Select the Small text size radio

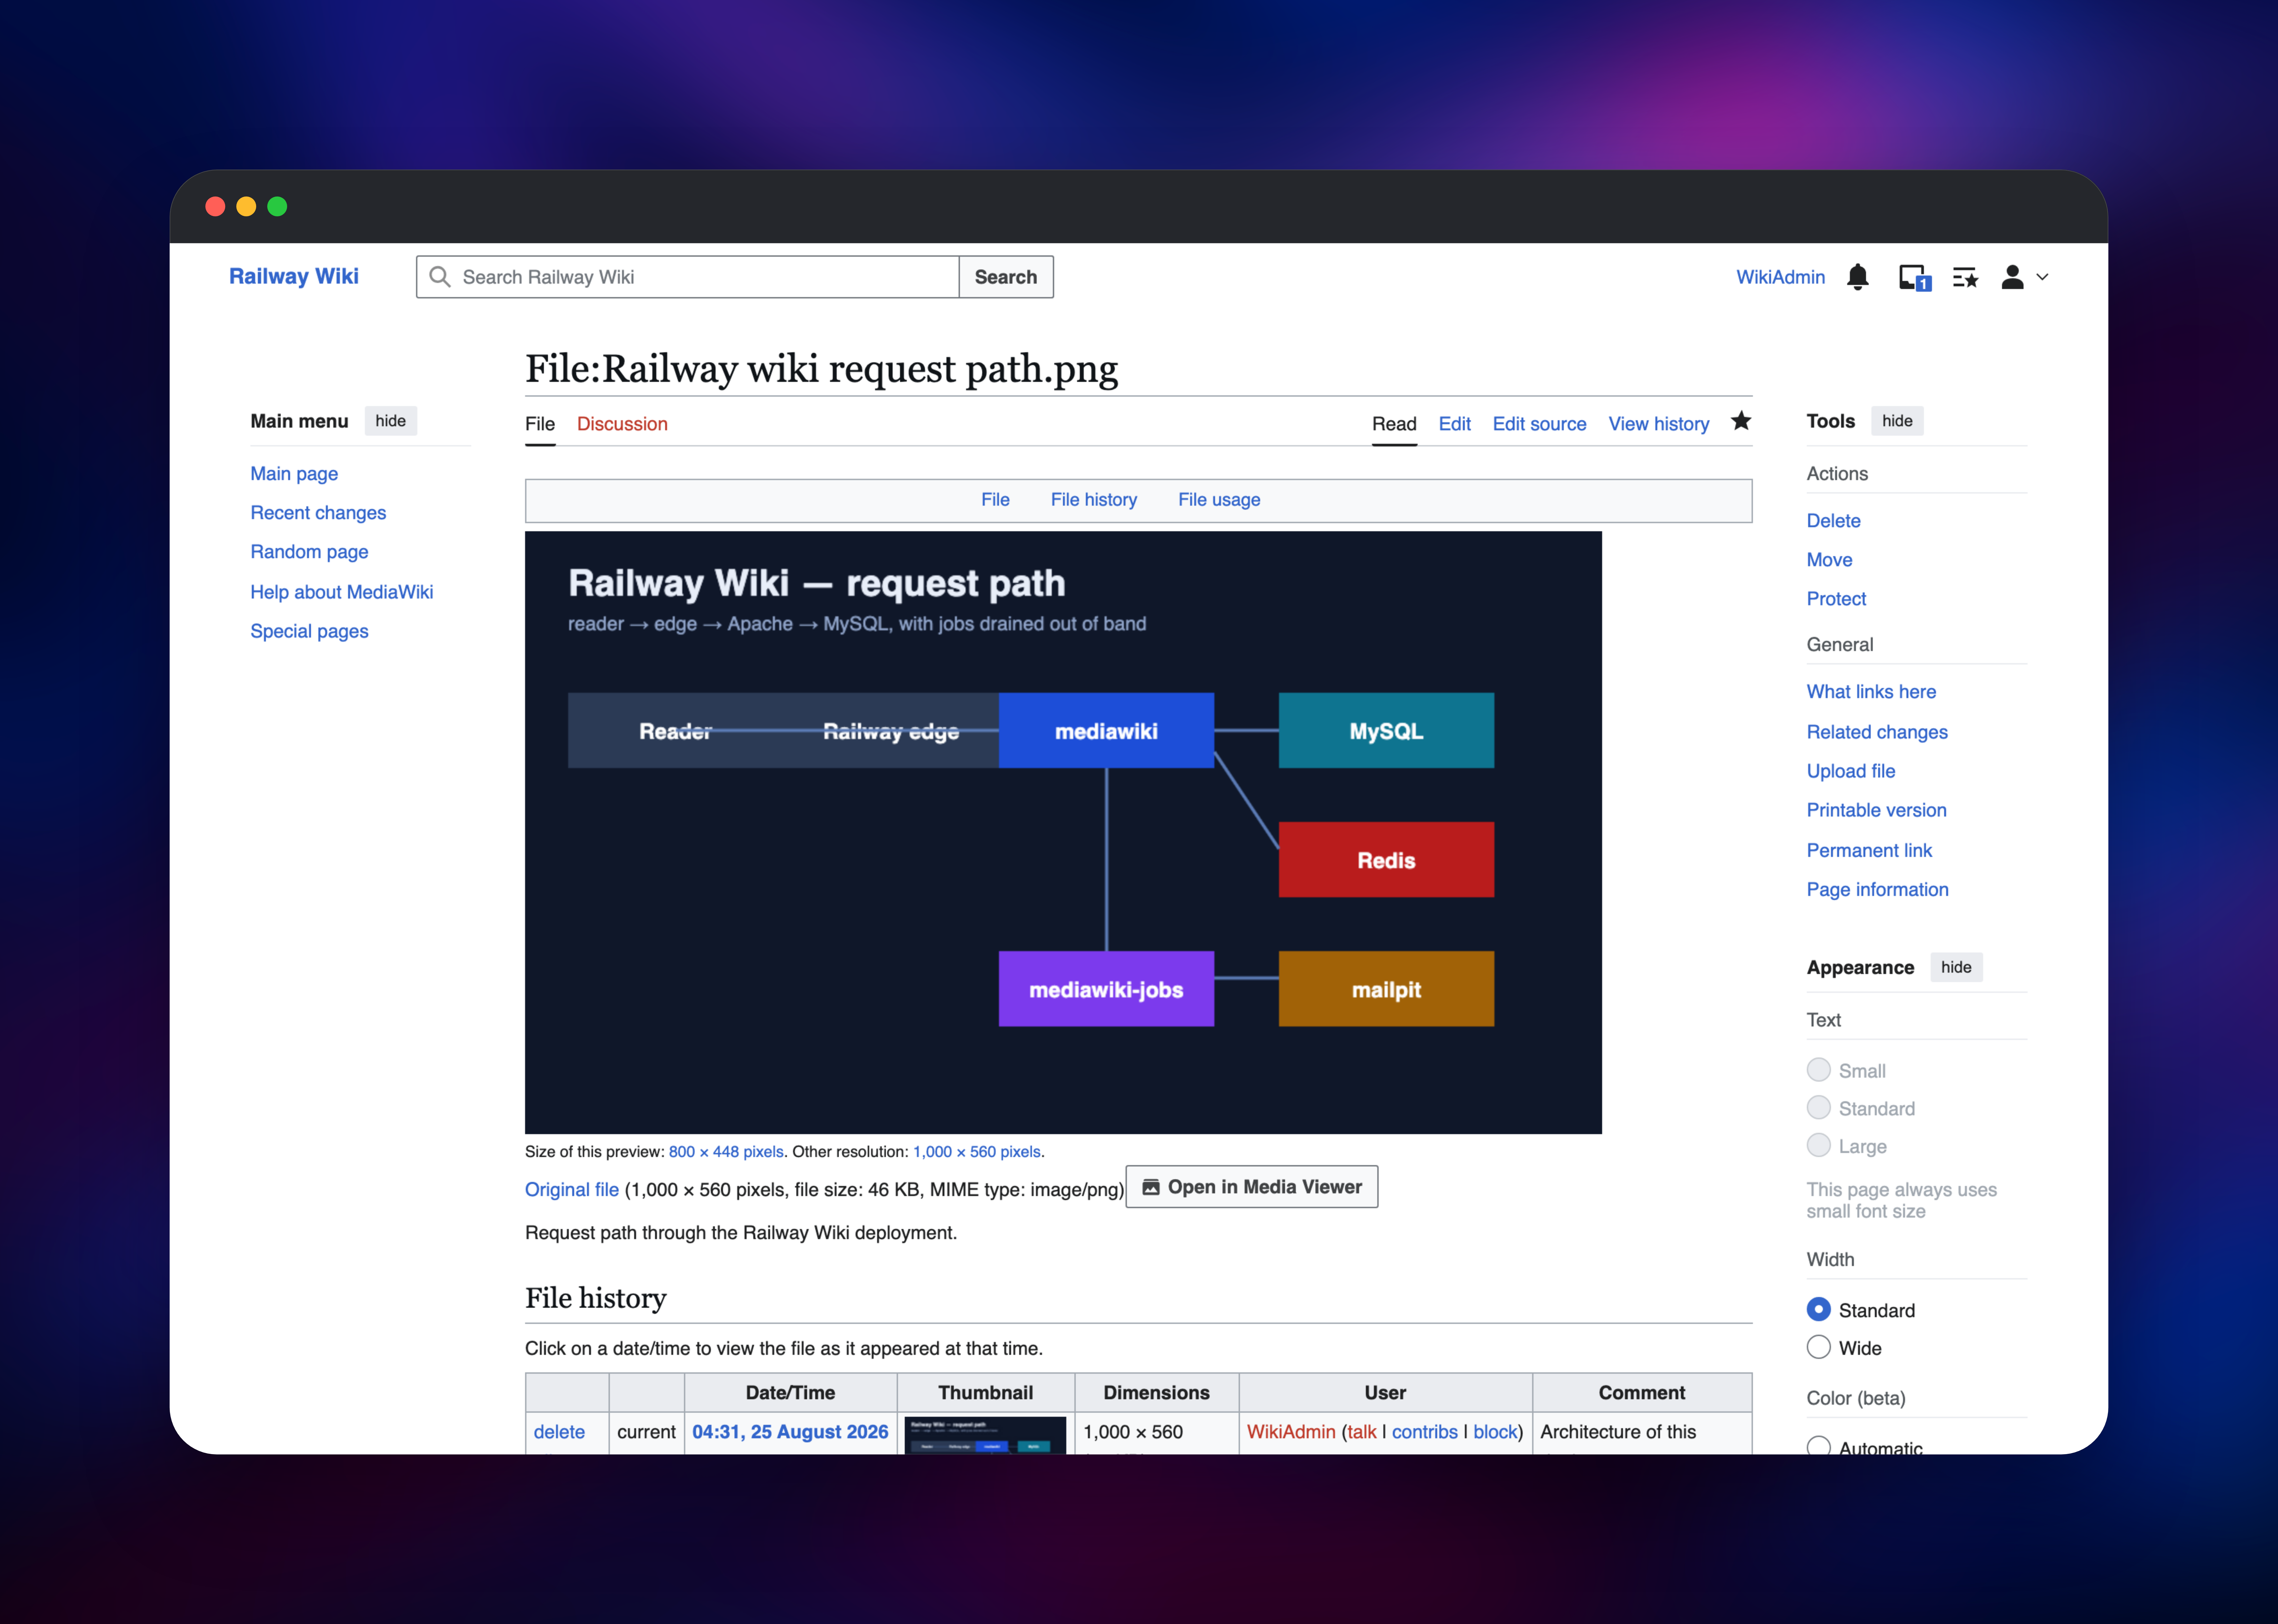click(x=1819, y=1070)
